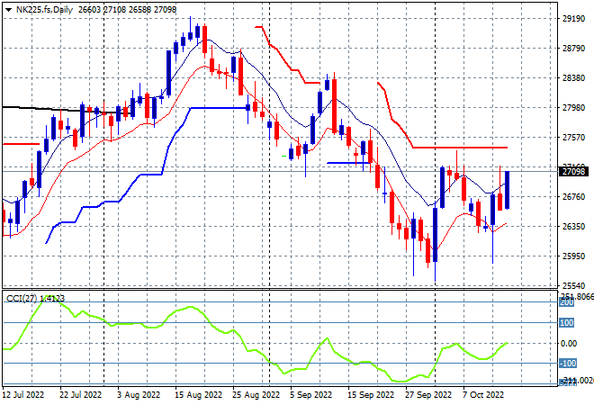Click the green CCI line's latest point near 0.00

[507, 343]
